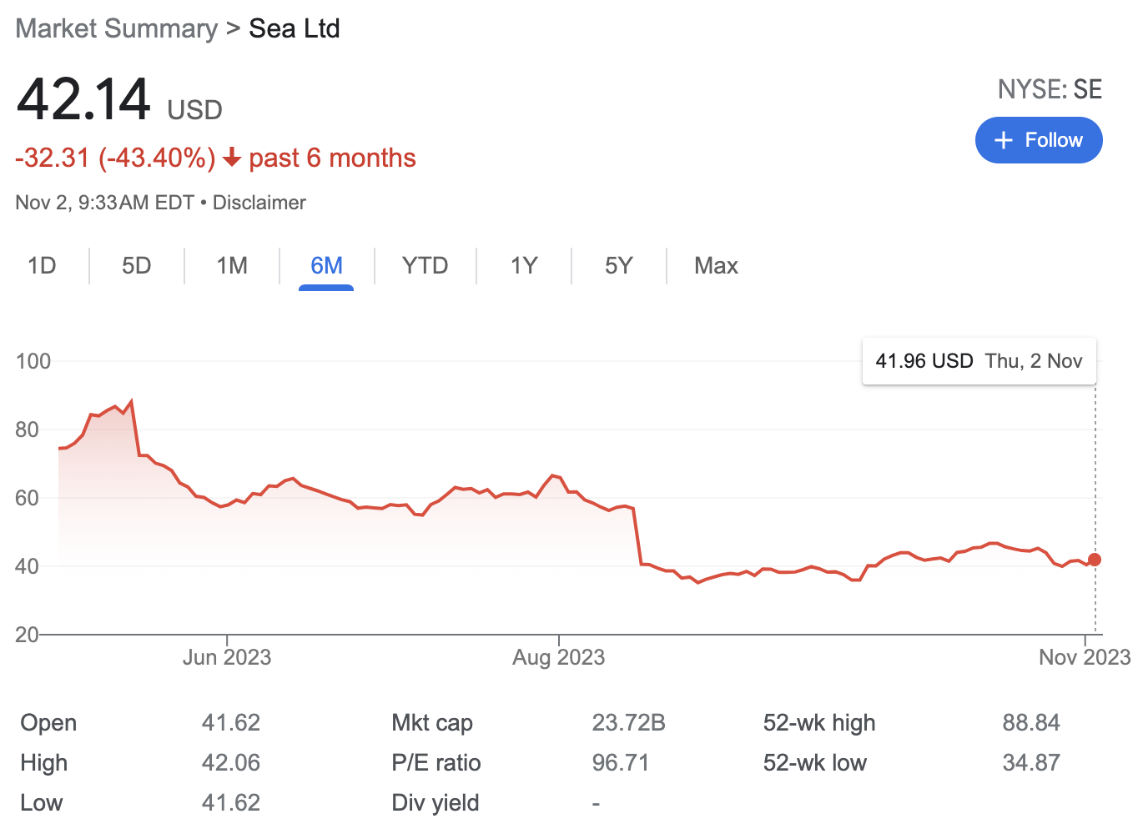This screenshot has height=839, width=1148.
Task: Click the May 2023 peak on chart line
Action: pyautogui.click(x=132, y=402)
